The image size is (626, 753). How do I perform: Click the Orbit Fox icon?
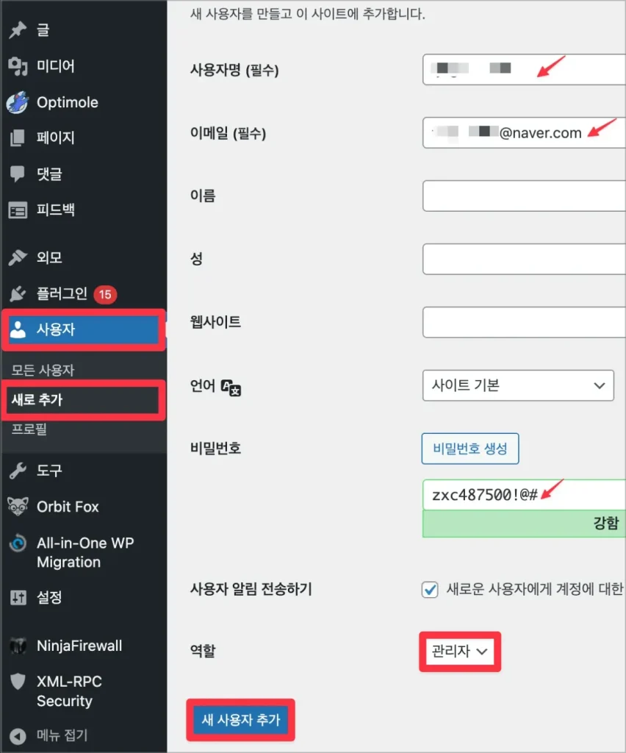tap(18, 507)
